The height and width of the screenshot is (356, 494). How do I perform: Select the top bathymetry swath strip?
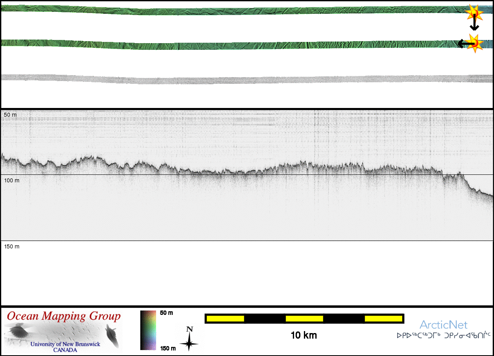click(237, 10)
